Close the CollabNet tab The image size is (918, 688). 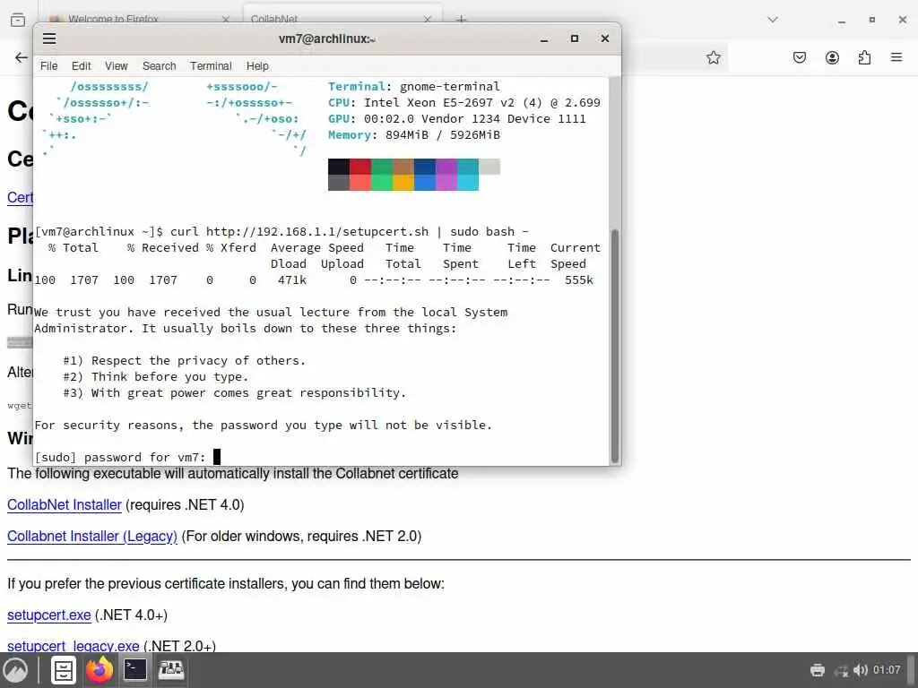tap(428, 20)
